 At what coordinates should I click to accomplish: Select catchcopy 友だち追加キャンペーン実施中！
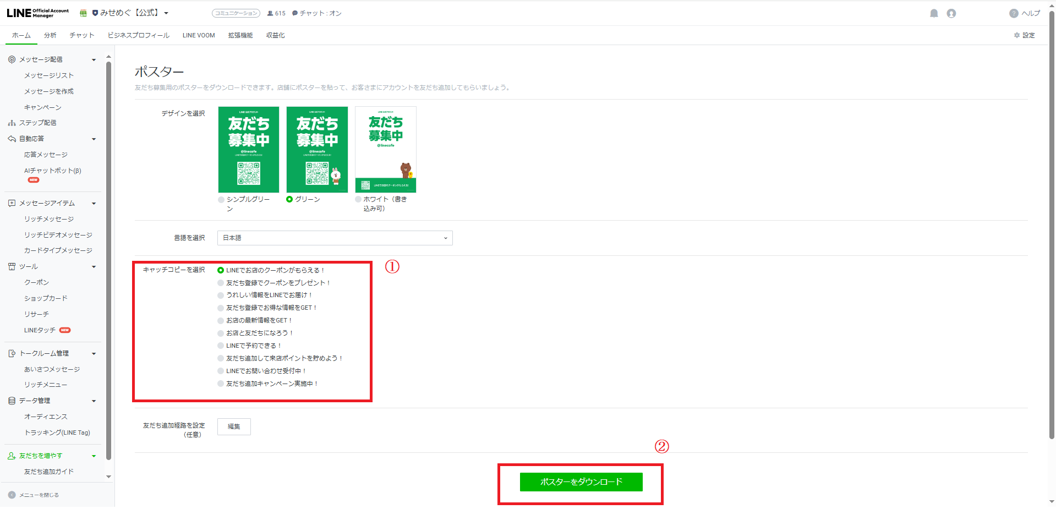click(x=221, y=384)
